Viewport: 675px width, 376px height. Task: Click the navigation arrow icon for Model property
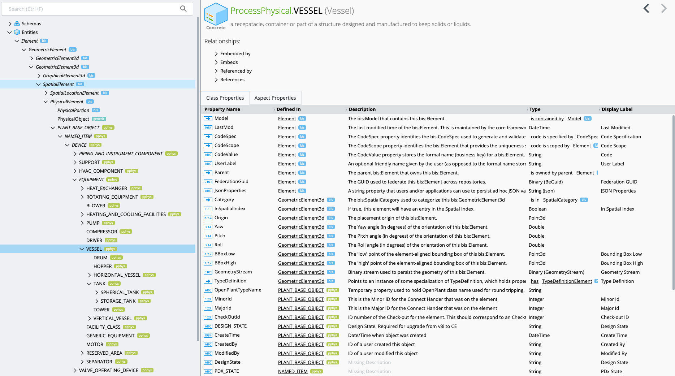[x=208, y=118]
